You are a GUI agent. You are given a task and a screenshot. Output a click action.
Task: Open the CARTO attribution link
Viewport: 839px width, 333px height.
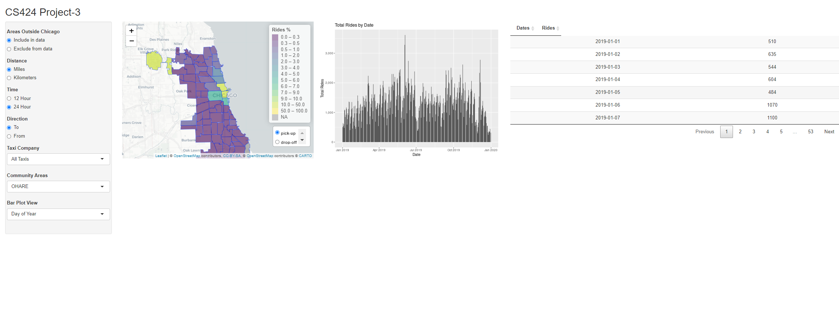click(305, 156)
